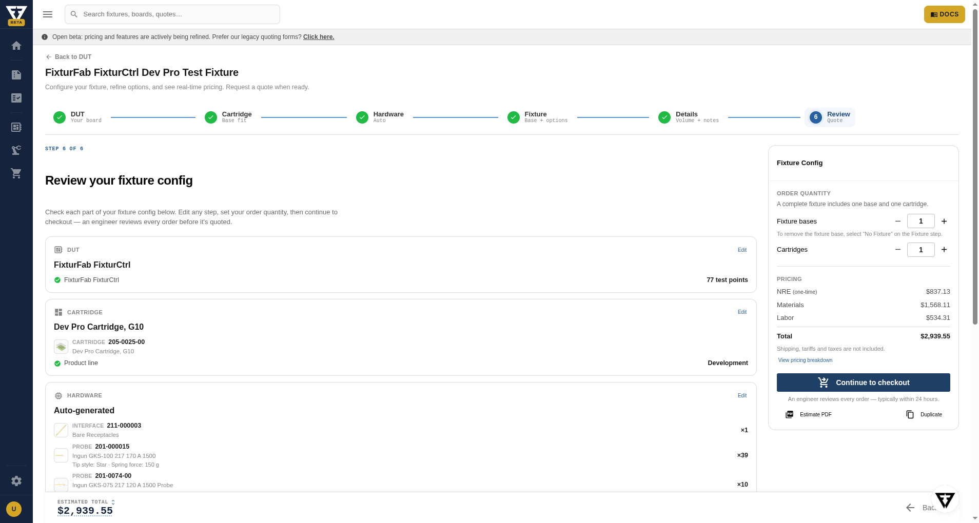
Task: Click the Dev Pro Cartridge thumbnail
Action: point(61,347)
